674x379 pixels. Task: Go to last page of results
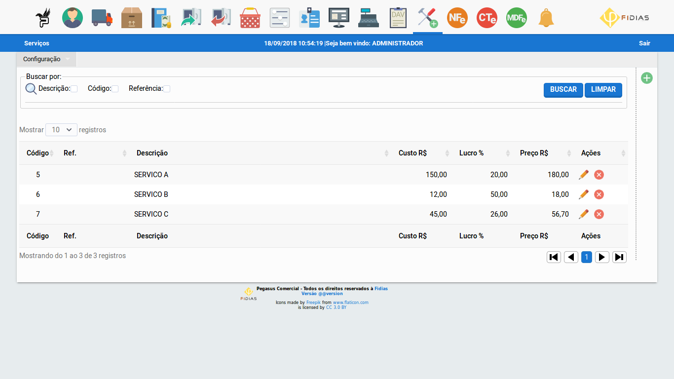619,257
